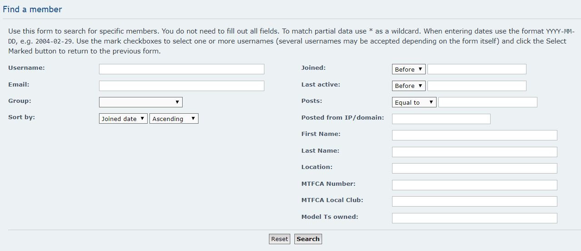
Task: Open the Ascending sort order dropdown
Action: coord(174,119)
